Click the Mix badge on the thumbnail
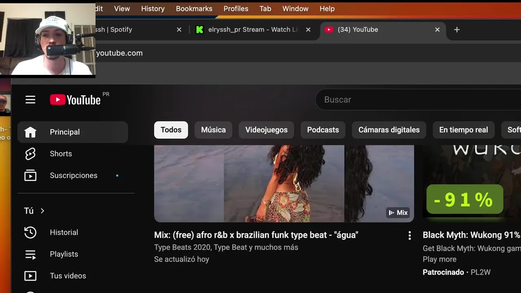The image size is (521, 293). coord(398,212)
